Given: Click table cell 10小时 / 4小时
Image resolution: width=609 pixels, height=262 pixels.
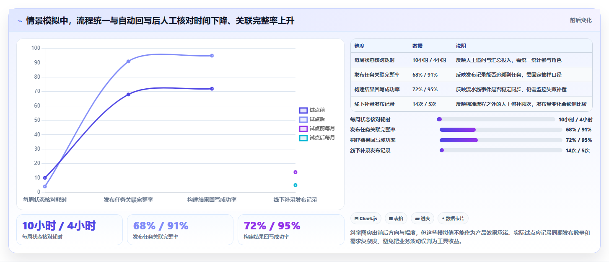Looking at the screenshot, I should tap(429, 60).
